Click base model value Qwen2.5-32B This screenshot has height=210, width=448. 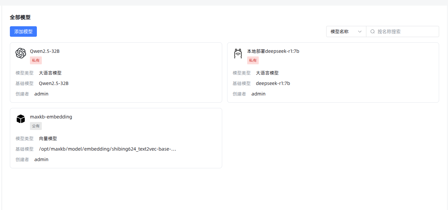click(54, 83)
